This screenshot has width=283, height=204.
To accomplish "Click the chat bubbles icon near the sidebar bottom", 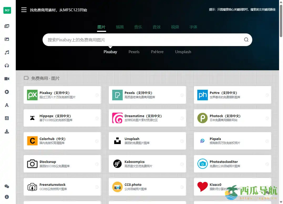I will coord(7,186).
